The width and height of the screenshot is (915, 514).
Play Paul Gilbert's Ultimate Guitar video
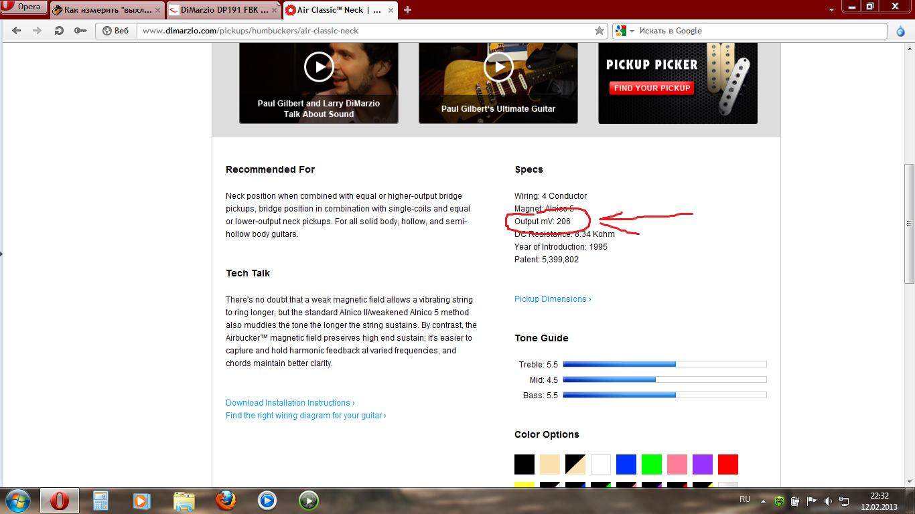[498, 67]
